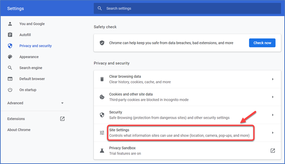
Task: Expand the Advanced section arrow
Action: 63,103
